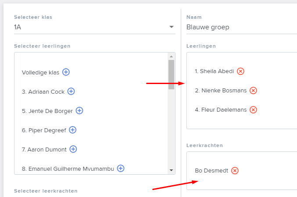Click the Bo Desmedt teacher name
Screen dimensions: 297x197
pos(211,171)
